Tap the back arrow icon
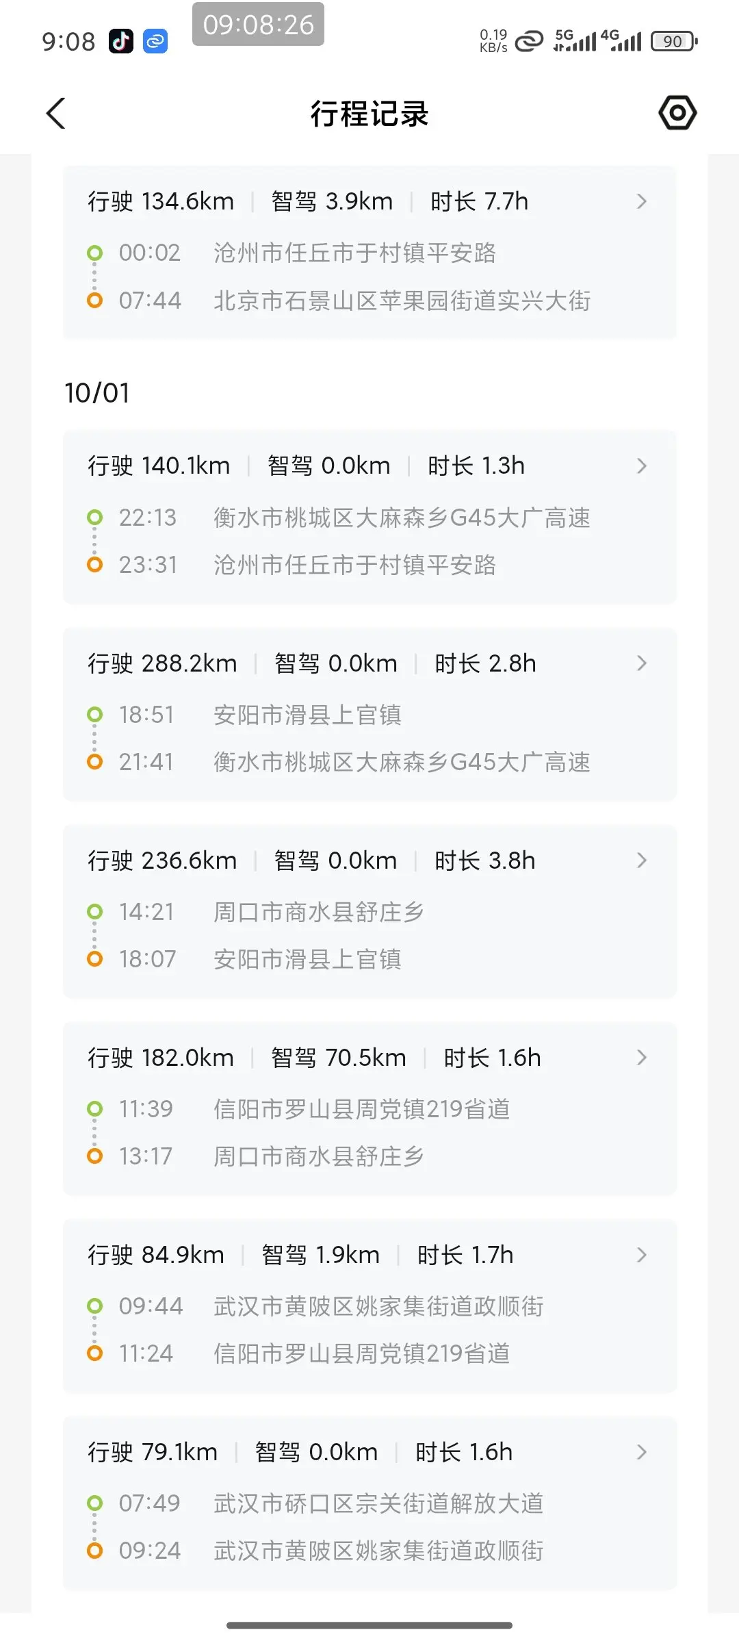This screenshot has width=739, height=1643. (x=56, y=114)
